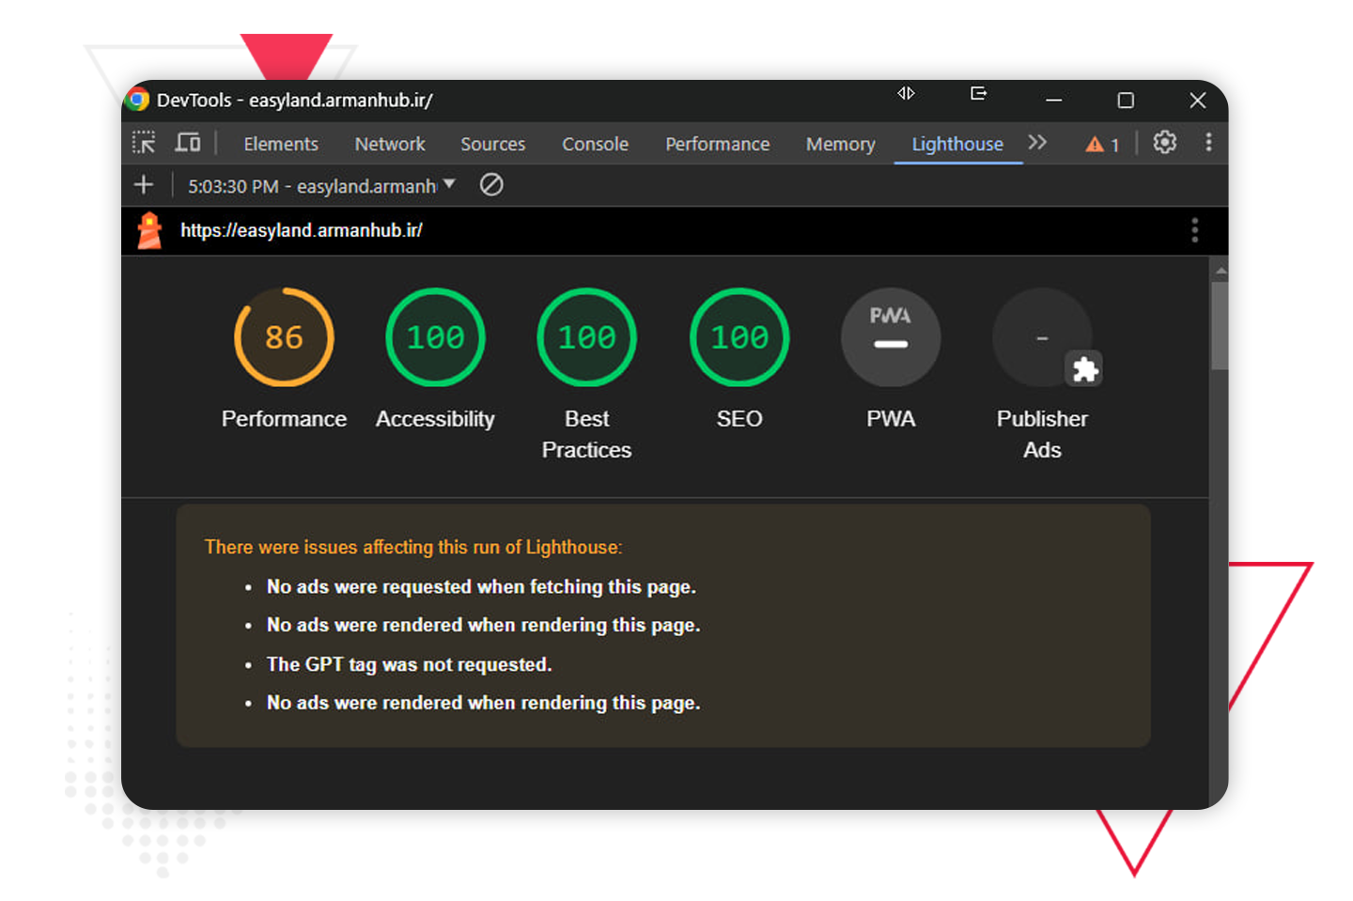This screenshot has height=901, width=1353.
Task: Click the Publisher Ads plugin gauge
Action: point(1042,338)
